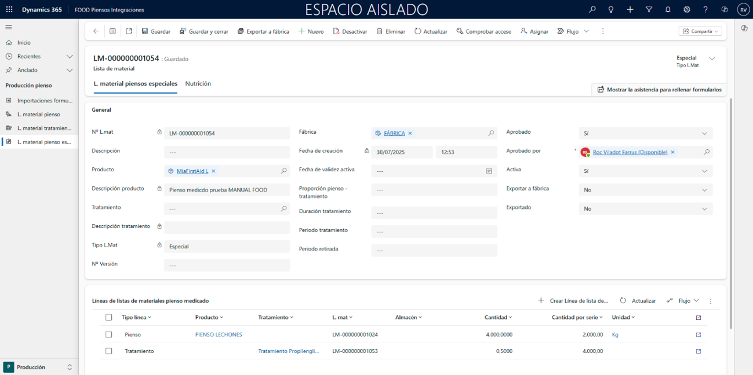Click the Descripción input field
This screenshot has height=375, width=753.
pyautogui.click(x=227, y=152)
